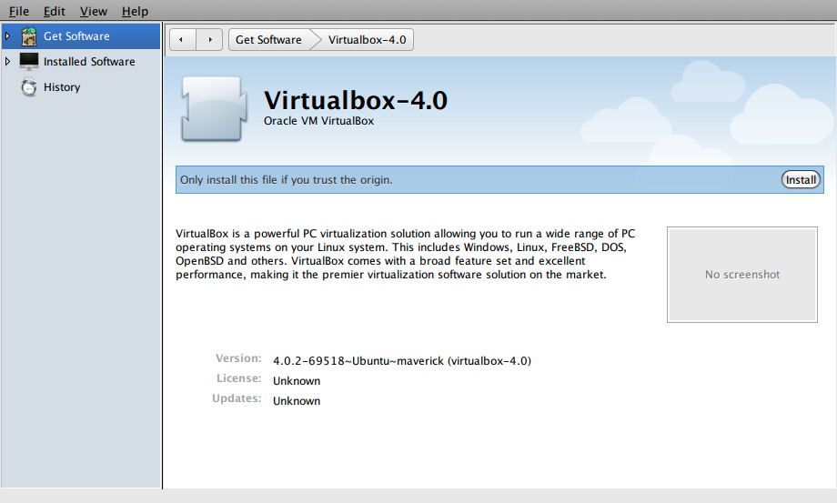Go back with the left arrow button

tap(183, 39)
